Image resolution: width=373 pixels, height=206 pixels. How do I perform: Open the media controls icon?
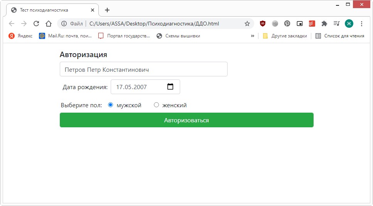pos(336,24)
